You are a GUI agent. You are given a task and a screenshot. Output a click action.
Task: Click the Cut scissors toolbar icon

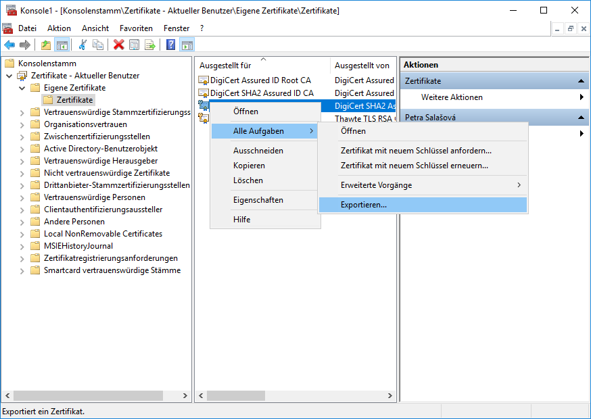click(82, 45)
